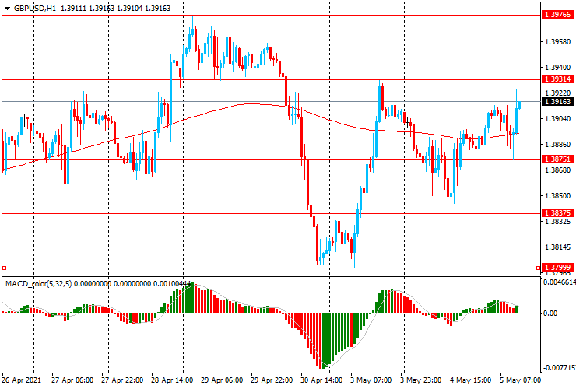This screenshot has width=576, height=389.
Task: Click the 3 May 07:00 time label
Action: tap(371, 380)
